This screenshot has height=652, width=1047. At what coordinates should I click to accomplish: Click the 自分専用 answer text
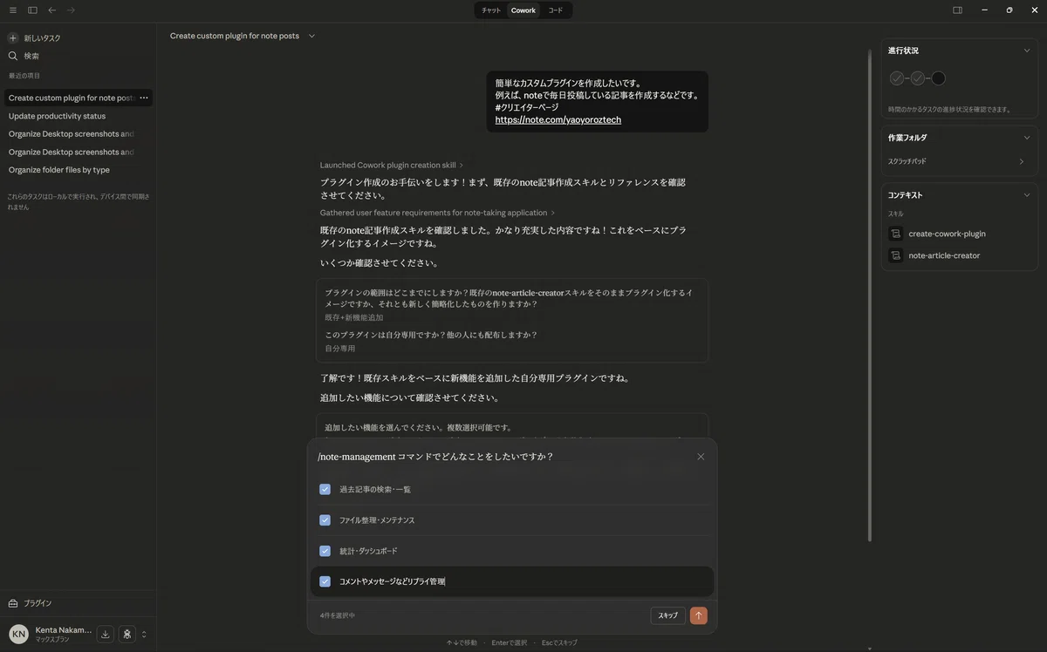(340, 349)
